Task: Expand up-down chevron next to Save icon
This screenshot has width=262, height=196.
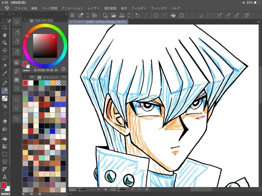Action: pyautogui.click(x=129, y=15)
